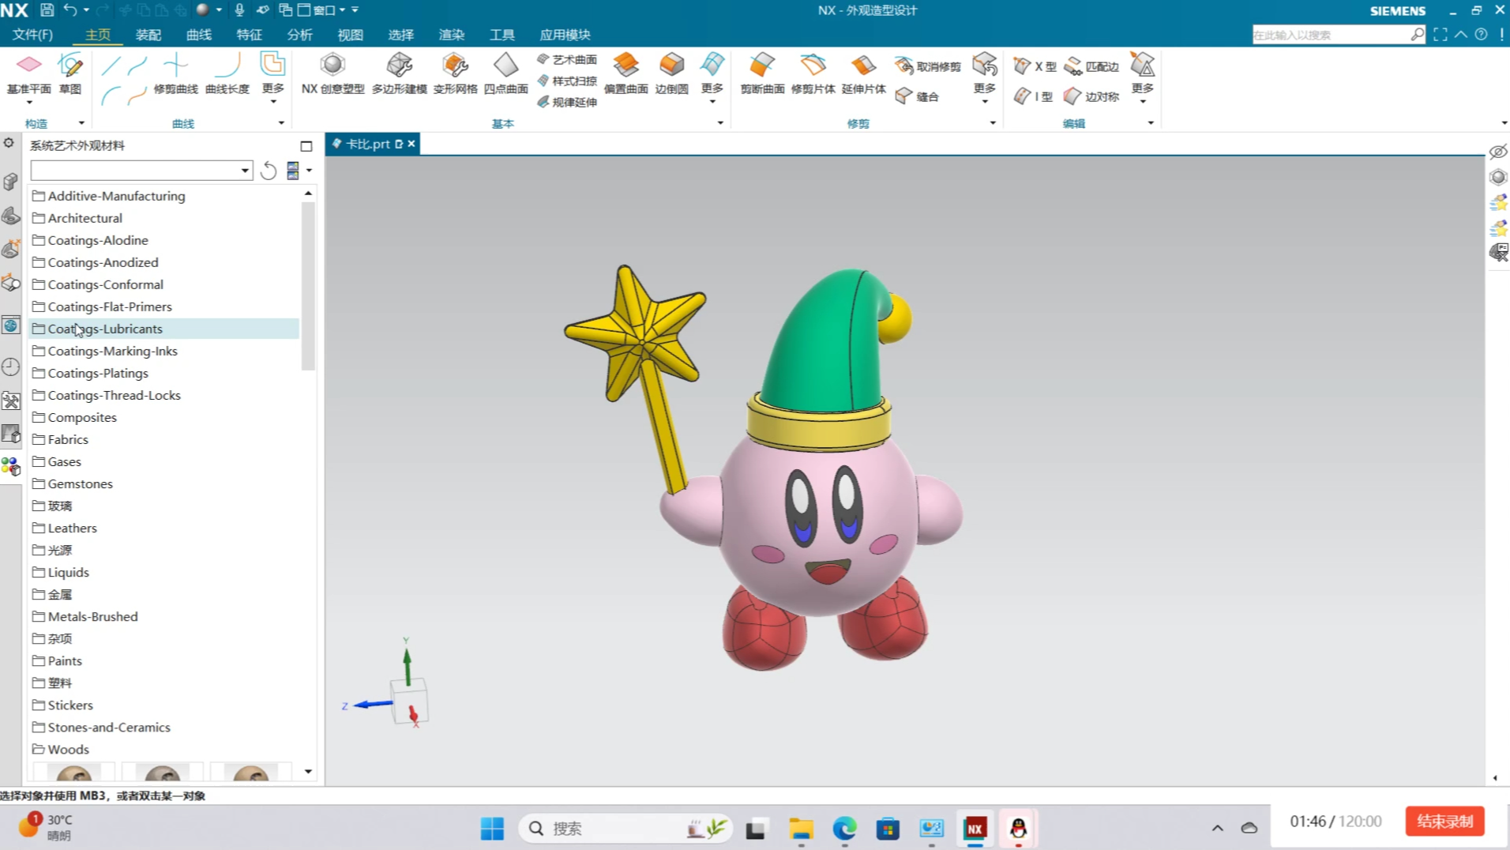Click the 边对称 edge symmetry tool
The image size is (1510, 850).
coord(1091,96)
